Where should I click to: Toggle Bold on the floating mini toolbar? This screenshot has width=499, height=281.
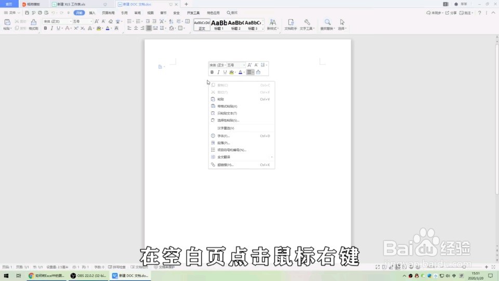tap(212, 72)
